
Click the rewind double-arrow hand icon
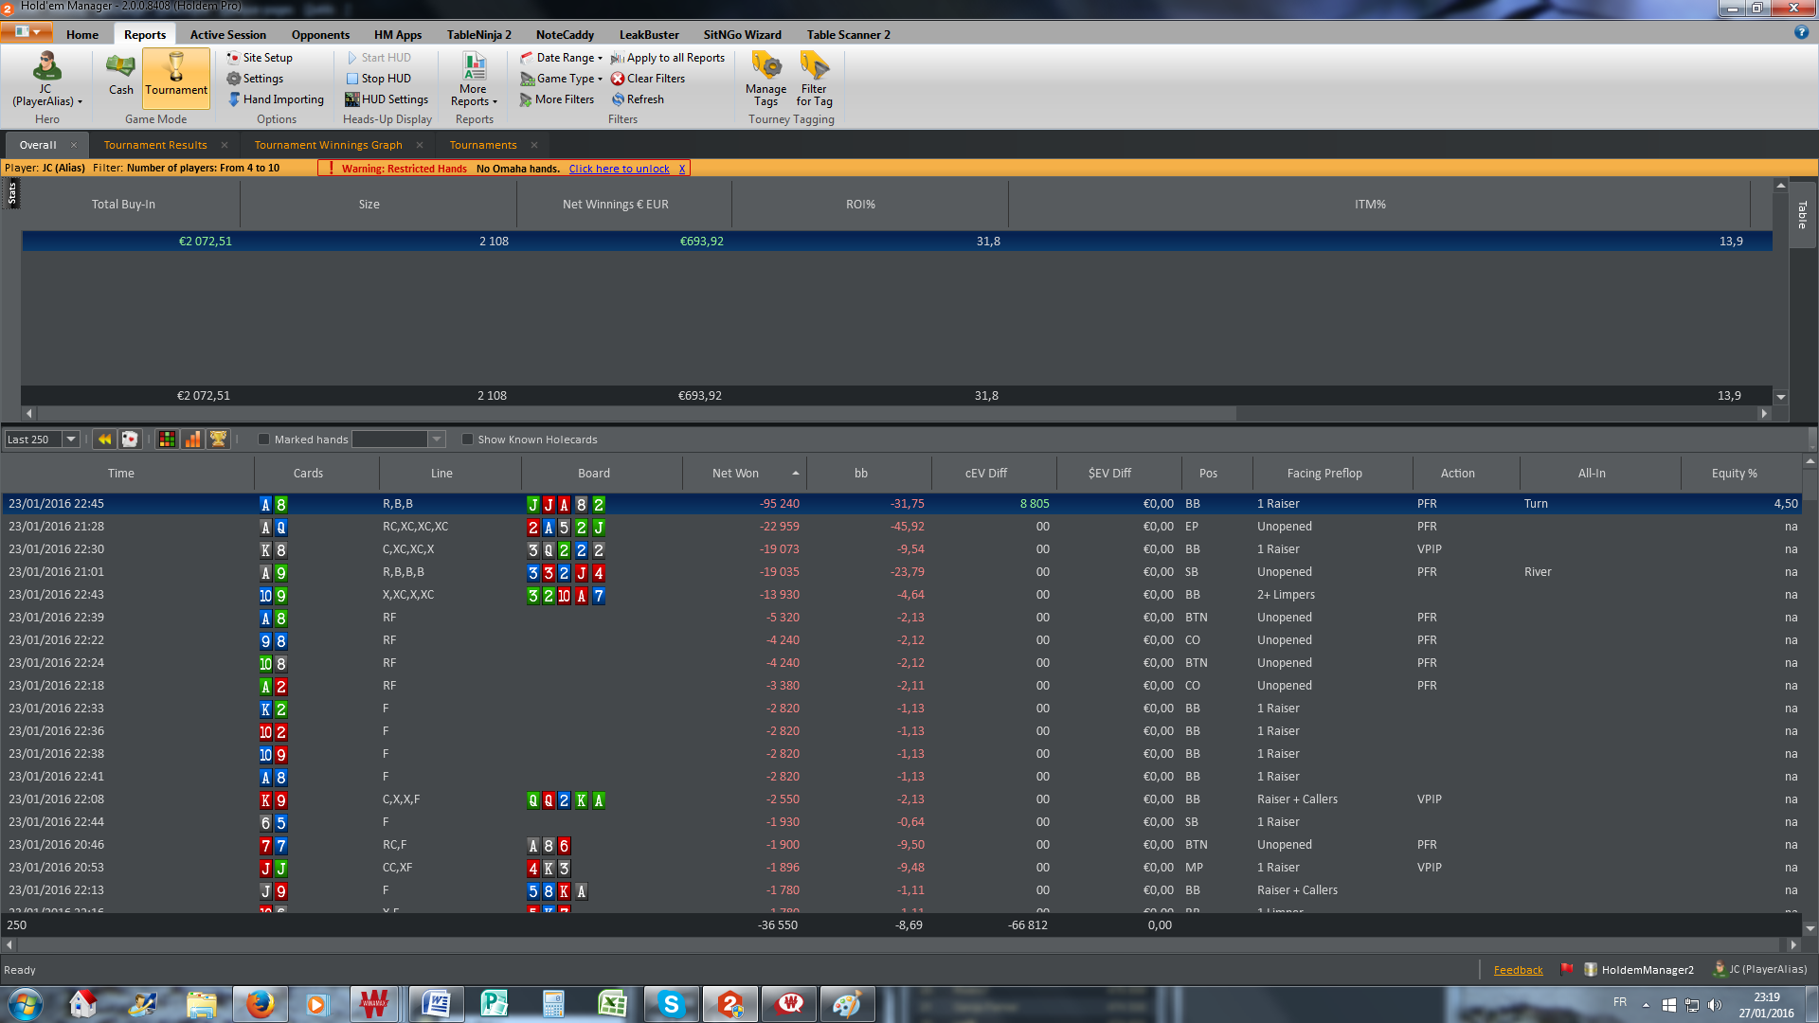(x=104, y=440)
